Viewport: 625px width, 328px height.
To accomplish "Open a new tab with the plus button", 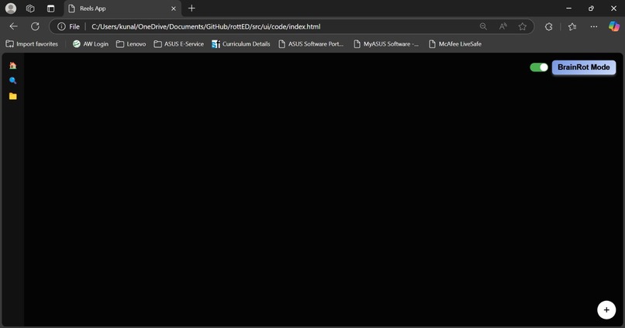I will click(x=192, y=9).
